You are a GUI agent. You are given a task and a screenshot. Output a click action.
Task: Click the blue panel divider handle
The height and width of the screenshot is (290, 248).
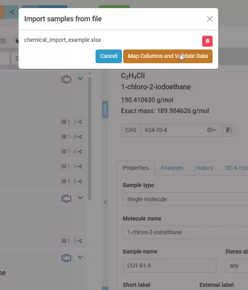[x=105, y=110]
